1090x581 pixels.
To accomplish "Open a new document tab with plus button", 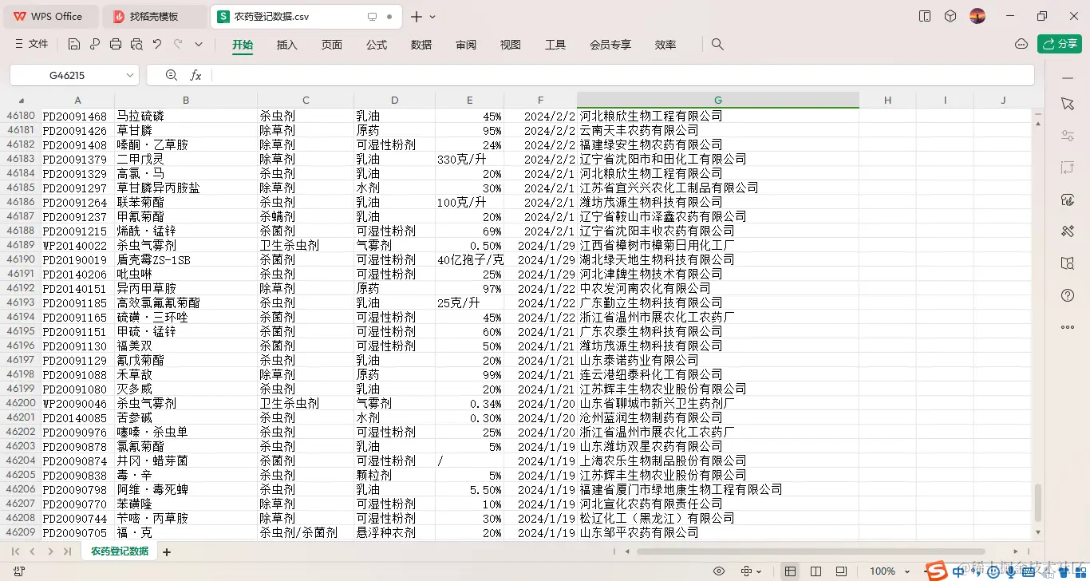I will pyautogui.click(x=417, y=17).
